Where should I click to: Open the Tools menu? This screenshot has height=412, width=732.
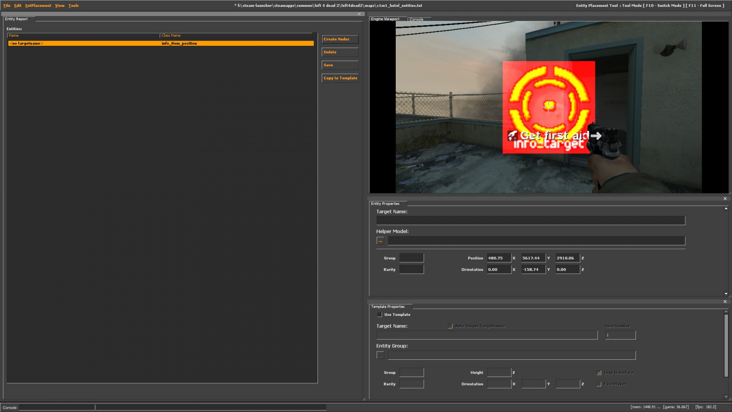pyautogui.click(x=73, y=5)
